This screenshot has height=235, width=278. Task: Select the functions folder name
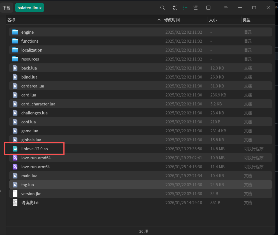click(x=30, y=41)
